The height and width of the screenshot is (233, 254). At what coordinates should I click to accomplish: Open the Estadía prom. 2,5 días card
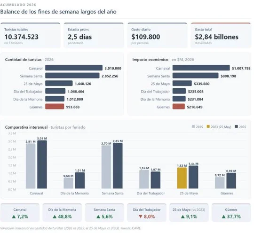point(94,35)
